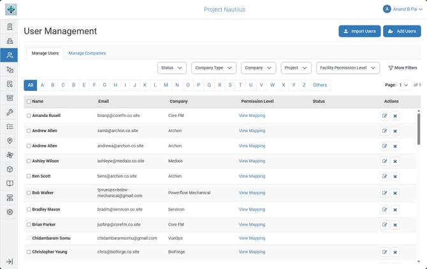Open the Status filter dropdown
The image size is (427, 269).
(172, 68)
